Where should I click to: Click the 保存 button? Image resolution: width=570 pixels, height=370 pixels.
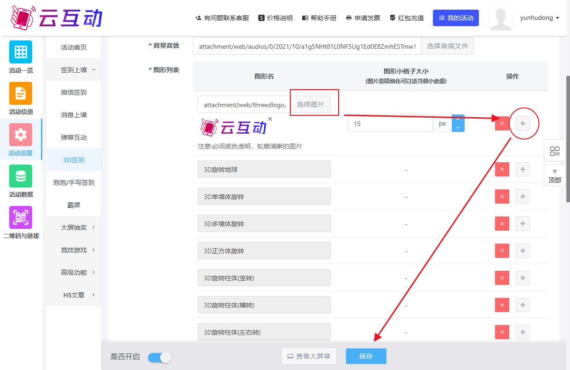point(366,356)
